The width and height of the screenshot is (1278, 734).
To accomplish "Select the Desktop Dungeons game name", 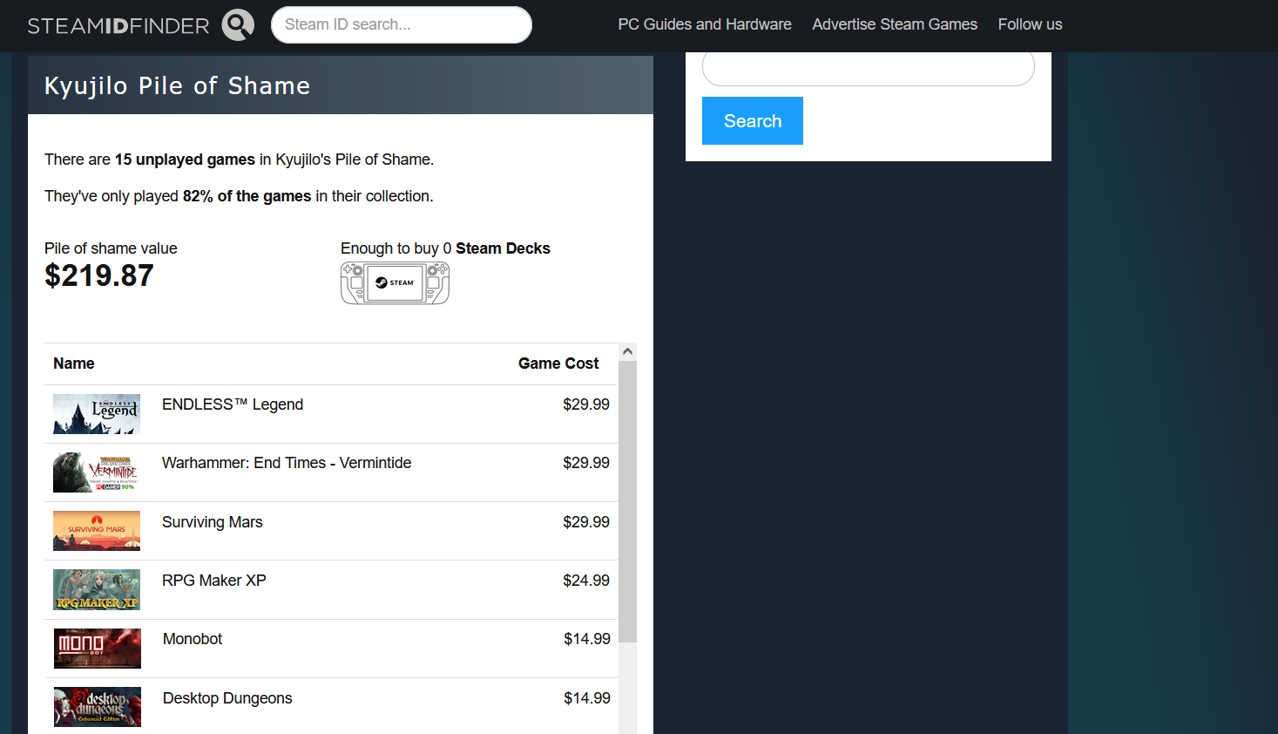I will pos(227,698).
